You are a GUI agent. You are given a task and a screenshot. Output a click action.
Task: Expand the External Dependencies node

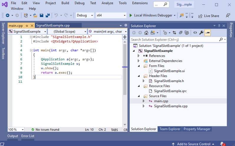(x=138, y=61)
